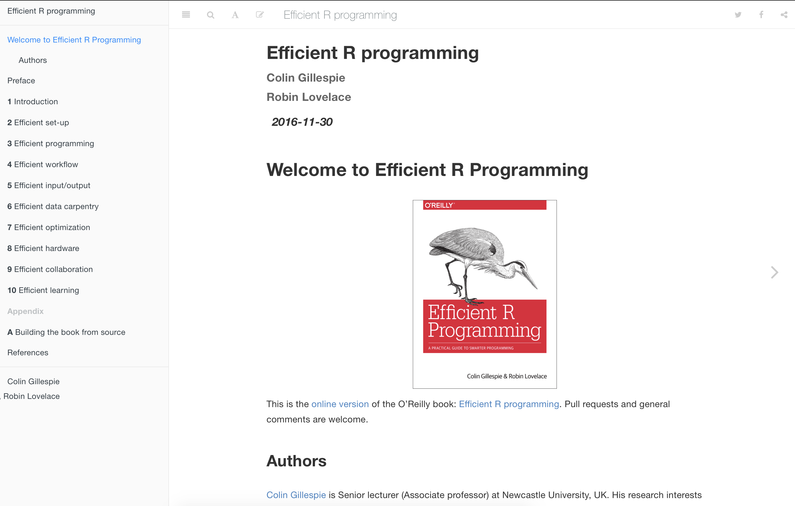
Task: Open chapter 6 Efficient data carpentry
Action: [x=53, y=206]
